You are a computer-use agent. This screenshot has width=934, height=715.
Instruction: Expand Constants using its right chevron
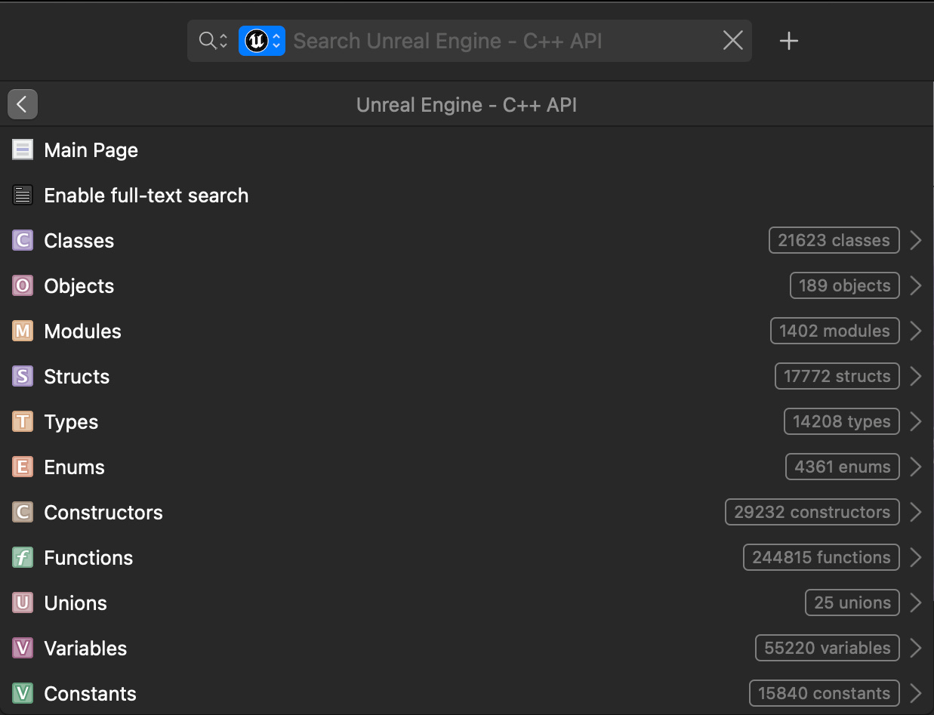click(916, 694)
